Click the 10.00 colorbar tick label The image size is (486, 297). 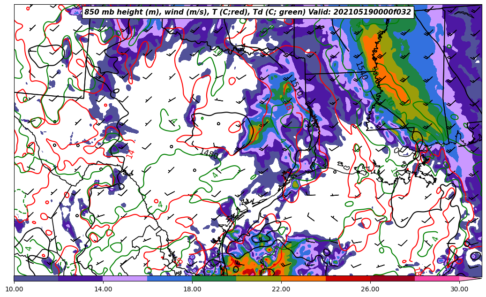14,289
